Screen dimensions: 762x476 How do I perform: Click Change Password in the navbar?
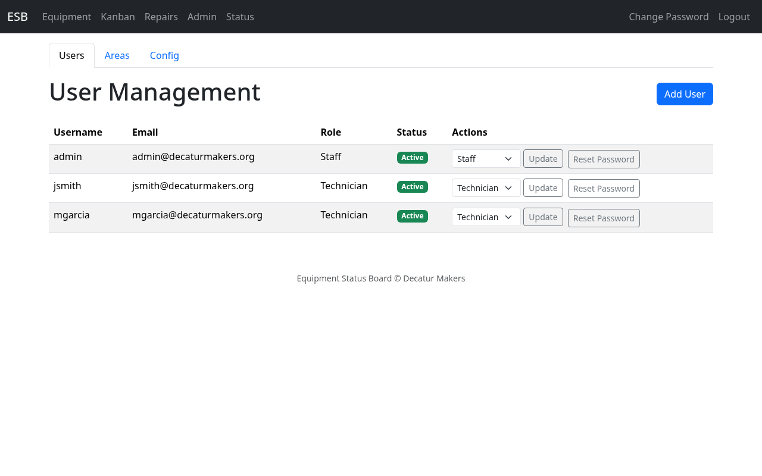(x=669, y=17)
